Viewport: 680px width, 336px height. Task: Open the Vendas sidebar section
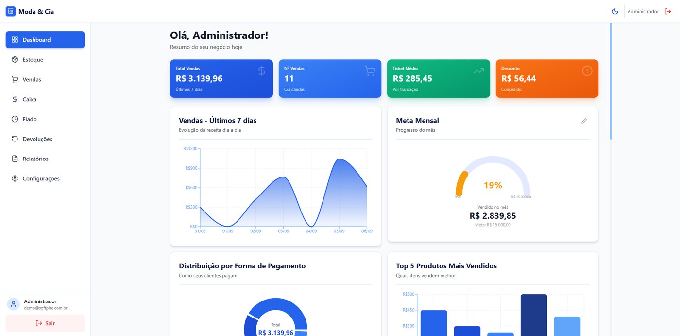click(x=45, y=80)
